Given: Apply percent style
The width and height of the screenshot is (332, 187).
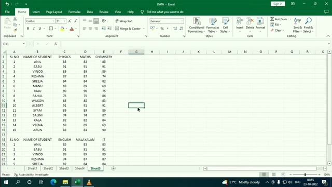Looking at the screenshot, I should pyautogui.click(x=162, y=29).
